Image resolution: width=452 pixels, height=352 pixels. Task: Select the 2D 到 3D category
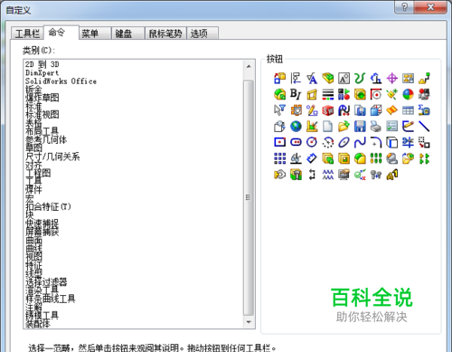point(42,64)
